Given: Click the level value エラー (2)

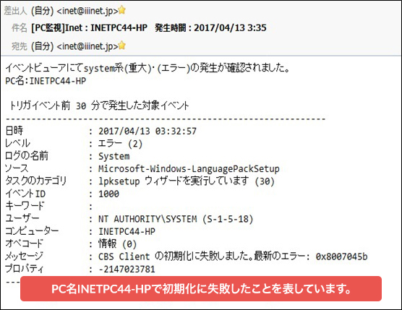Looking at the screenshot, I should [120, 144].
